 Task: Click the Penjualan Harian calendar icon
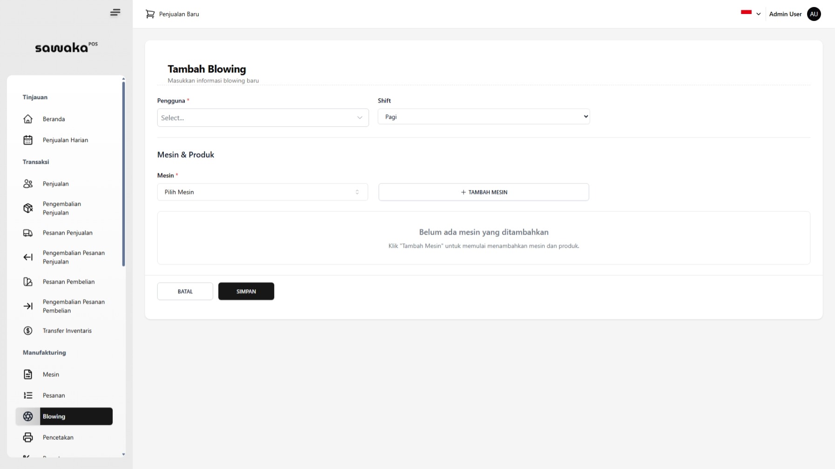pos(28,140)
